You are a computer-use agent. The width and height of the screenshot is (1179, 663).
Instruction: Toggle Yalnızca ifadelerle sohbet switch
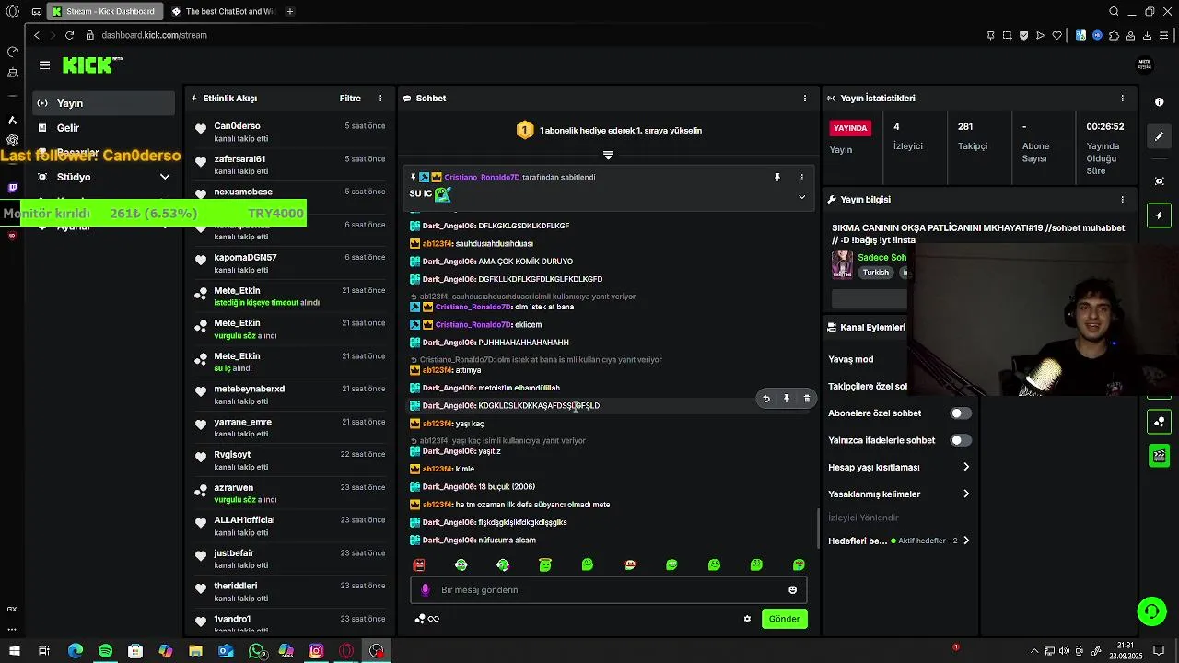point(961,440)
